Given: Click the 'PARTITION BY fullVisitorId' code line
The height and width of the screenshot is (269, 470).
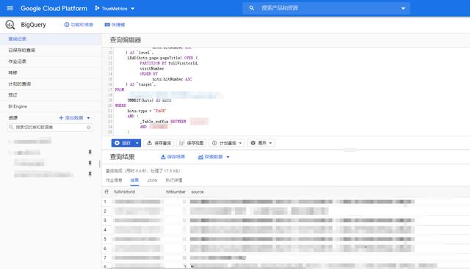Looking at the screenshot, I should pos(169,63).
